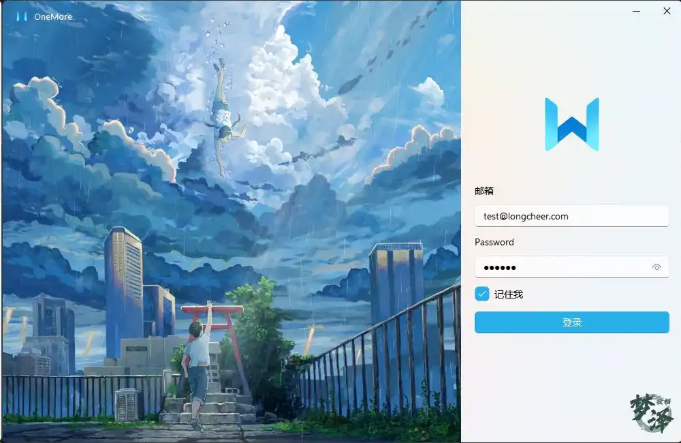Minimize the OneMore window
The image size is (681, 443).
(636, 12)
